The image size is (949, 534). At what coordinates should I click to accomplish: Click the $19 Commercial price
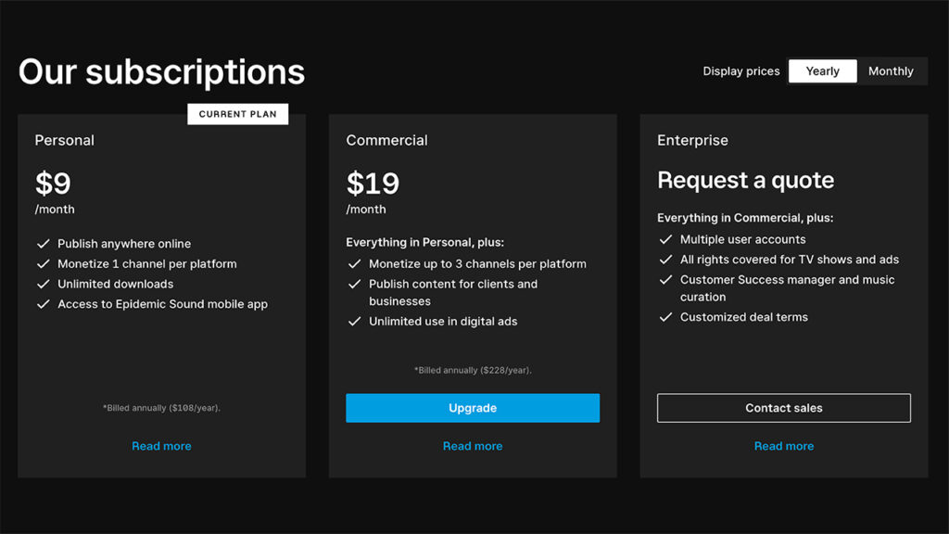[373, 184]
